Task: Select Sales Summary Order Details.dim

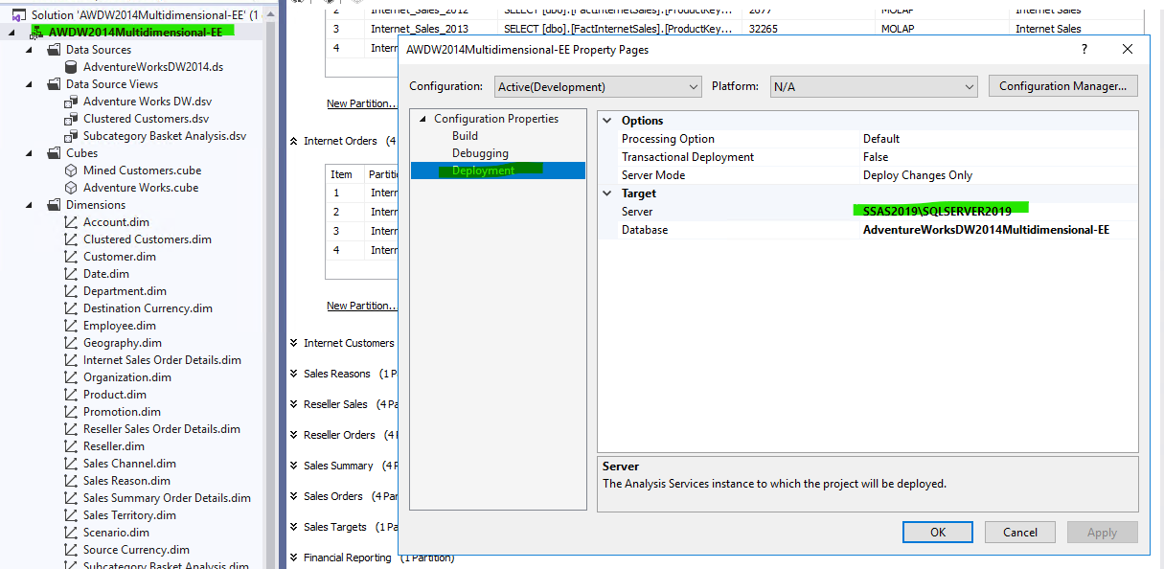Action: [167, 498]
